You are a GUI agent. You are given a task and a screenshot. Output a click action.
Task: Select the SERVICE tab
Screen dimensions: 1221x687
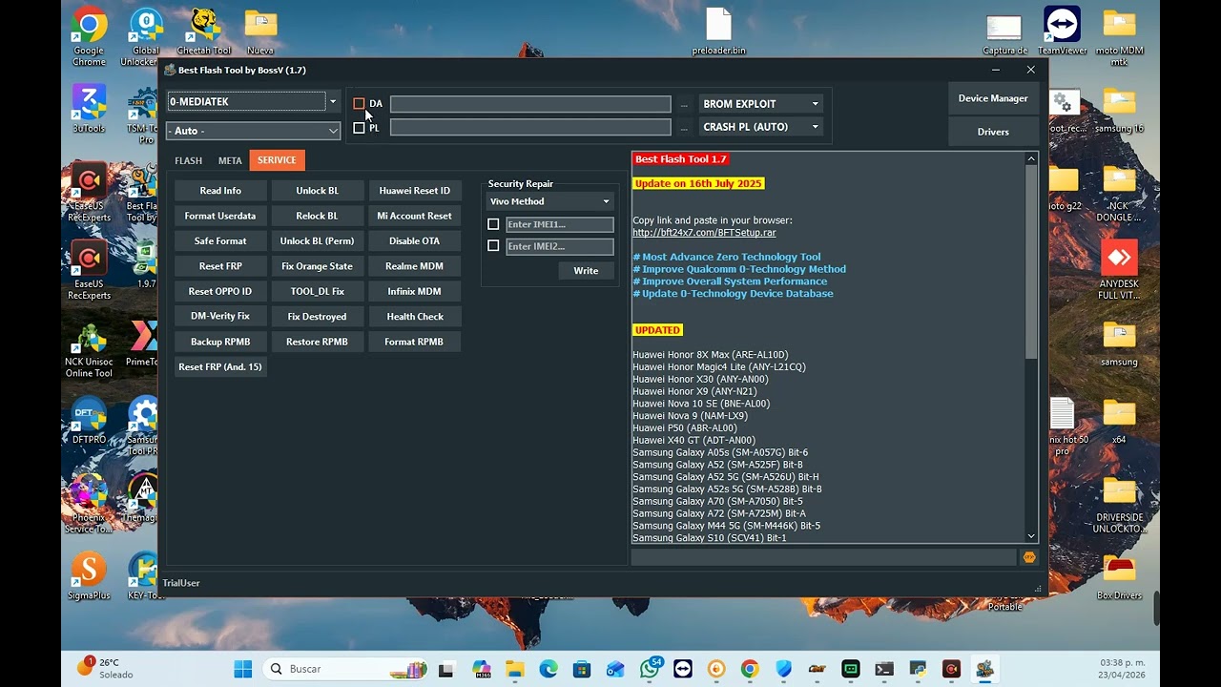click(x=277, y=160)
